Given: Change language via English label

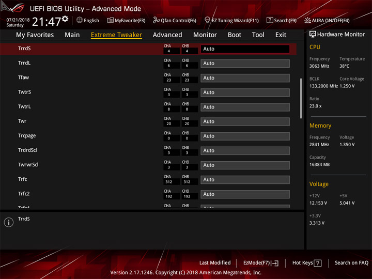Looking at the screenshot, I should tap(91, 21).
